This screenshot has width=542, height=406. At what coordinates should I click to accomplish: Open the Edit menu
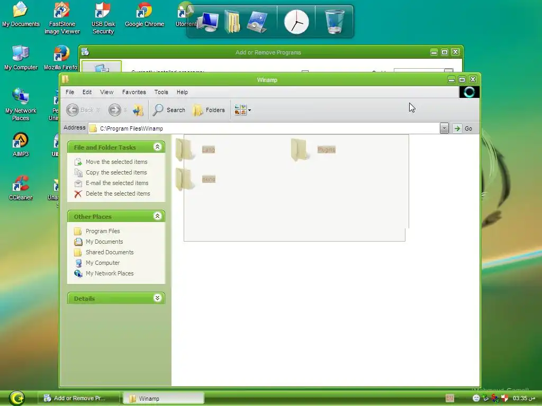[87, 92]
